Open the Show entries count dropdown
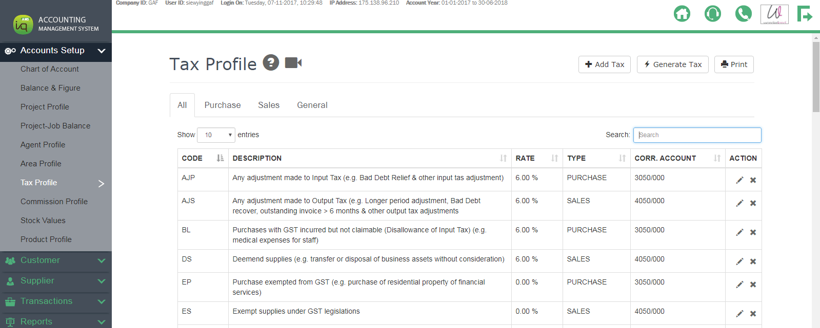The image size is (820, 328). coord(216,135)
